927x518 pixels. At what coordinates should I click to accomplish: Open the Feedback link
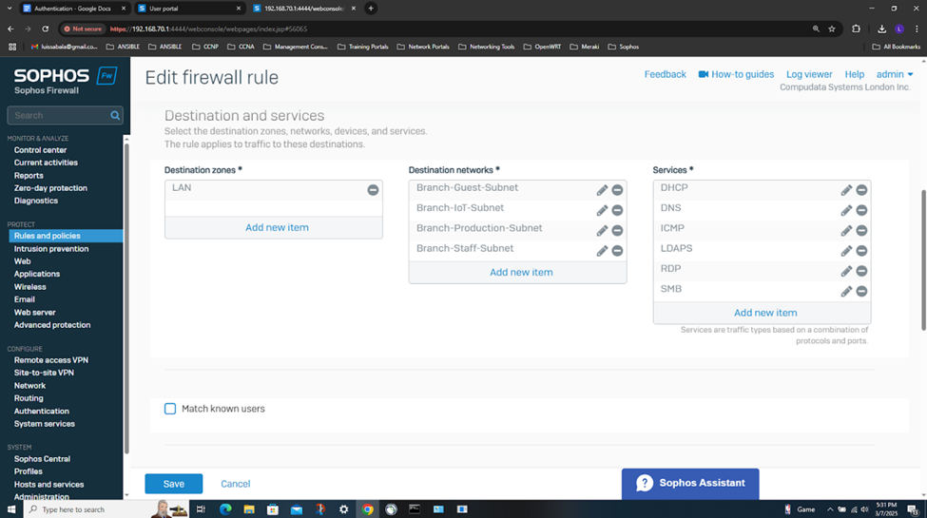pos(666,74)
